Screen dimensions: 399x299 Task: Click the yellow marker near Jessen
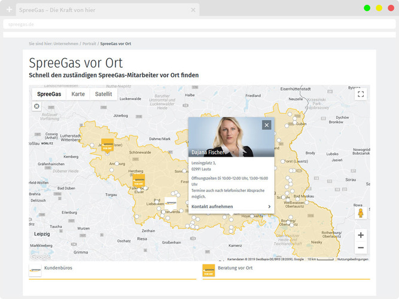(x=108, y=144)
